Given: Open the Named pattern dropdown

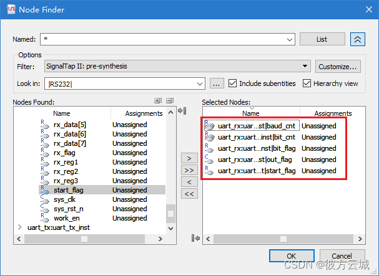Looking at the screenshot, I should tap(290, 40).
